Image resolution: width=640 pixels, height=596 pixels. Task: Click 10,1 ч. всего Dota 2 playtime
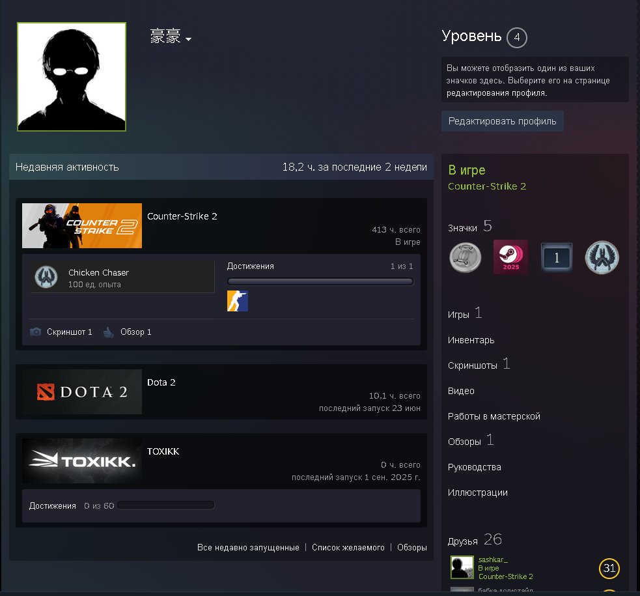click(x=395, y=396)
